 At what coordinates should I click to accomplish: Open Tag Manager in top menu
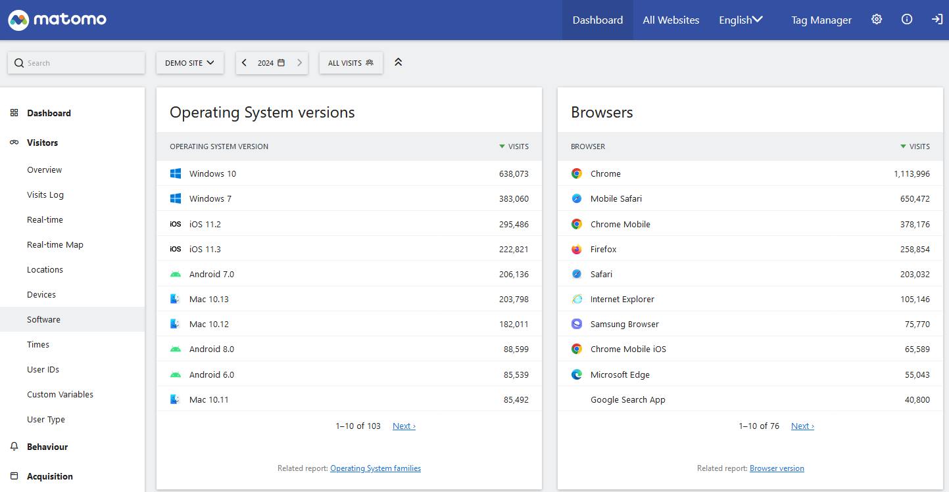click(821, 20)
